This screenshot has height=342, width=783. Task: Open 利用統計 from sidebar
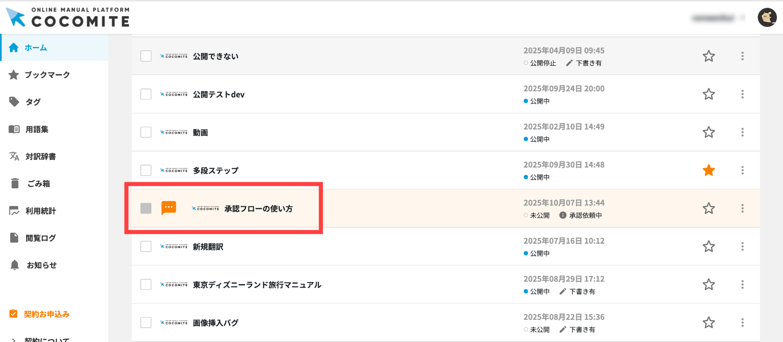tap(40, 211)
